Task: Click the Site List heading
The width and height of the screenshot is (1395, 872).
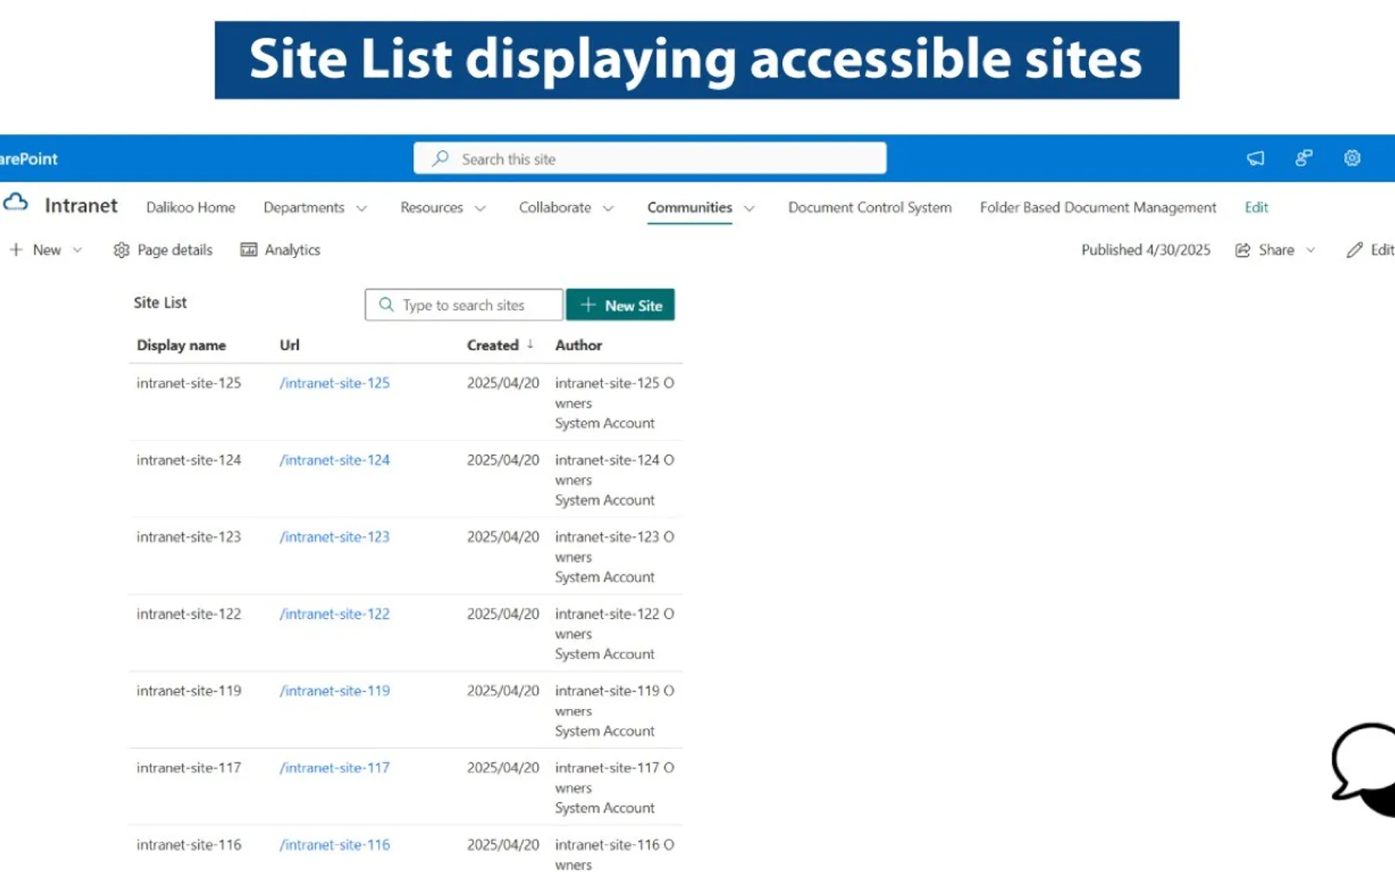Action: [x=160, y=303]
